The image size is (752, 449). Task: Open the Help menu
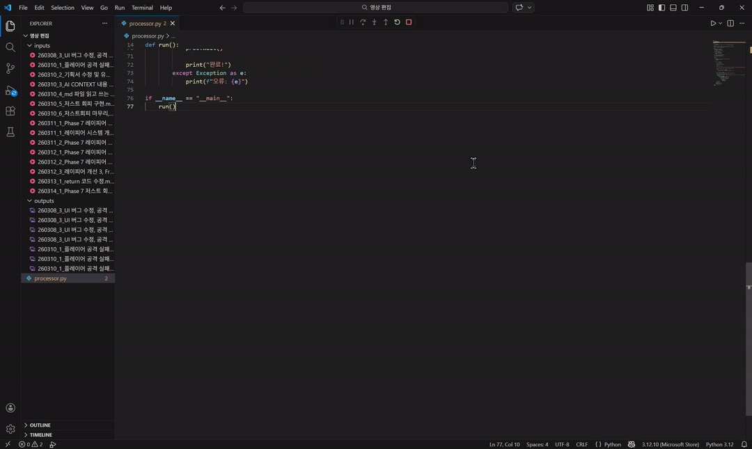[x=166, y=8]
